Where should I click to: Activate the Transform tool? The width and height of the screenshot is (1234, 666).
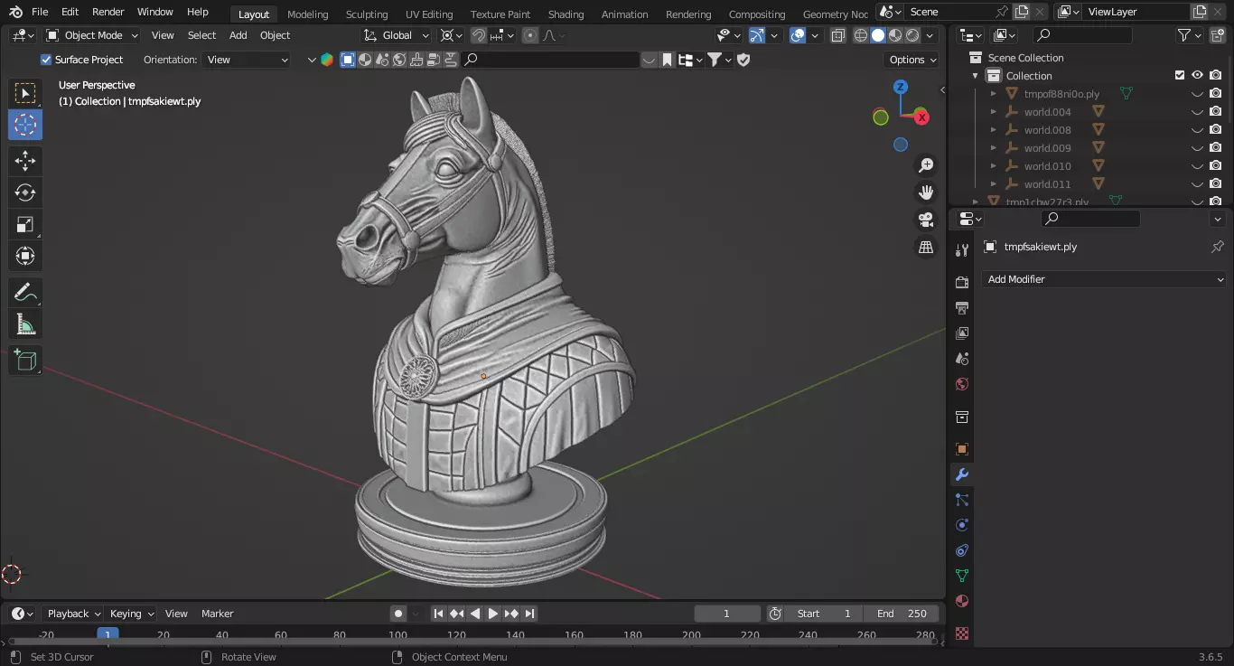pos(25,256)
